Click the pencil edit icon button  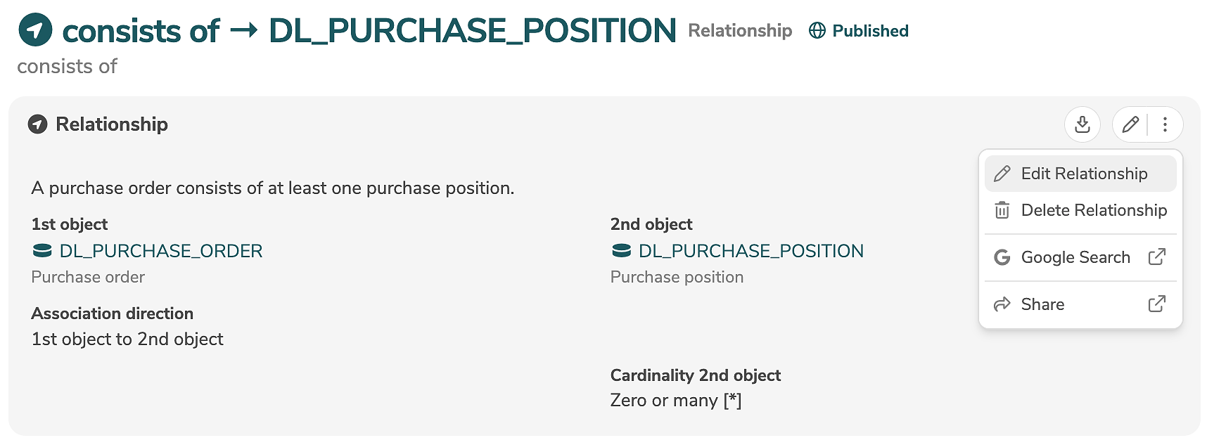click(x=1130, y=124)
